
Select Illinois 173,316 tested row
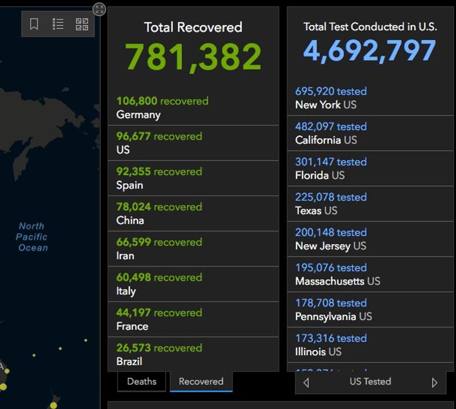click(370, 345)
